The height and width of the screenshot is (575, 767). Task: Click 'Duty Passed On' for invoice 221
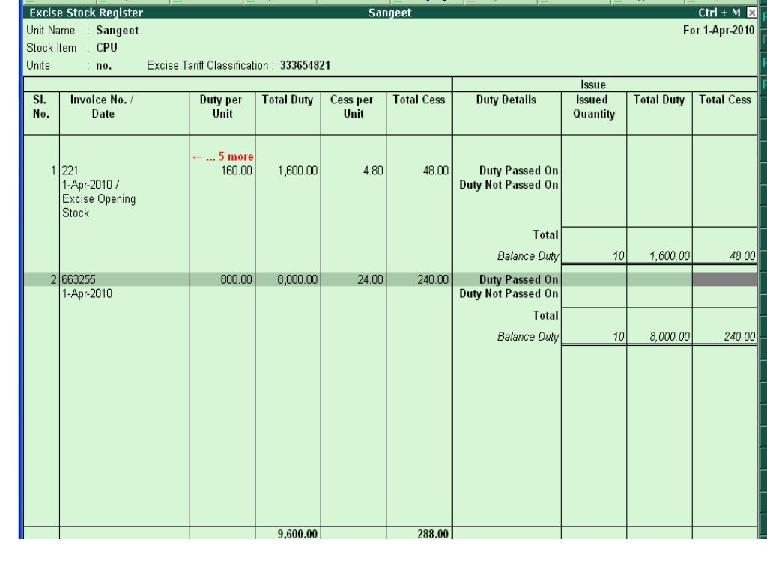point(518,171)
